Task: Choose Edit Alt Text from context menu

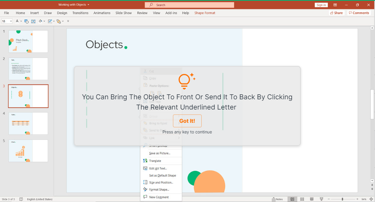Action: click(161, 168)
